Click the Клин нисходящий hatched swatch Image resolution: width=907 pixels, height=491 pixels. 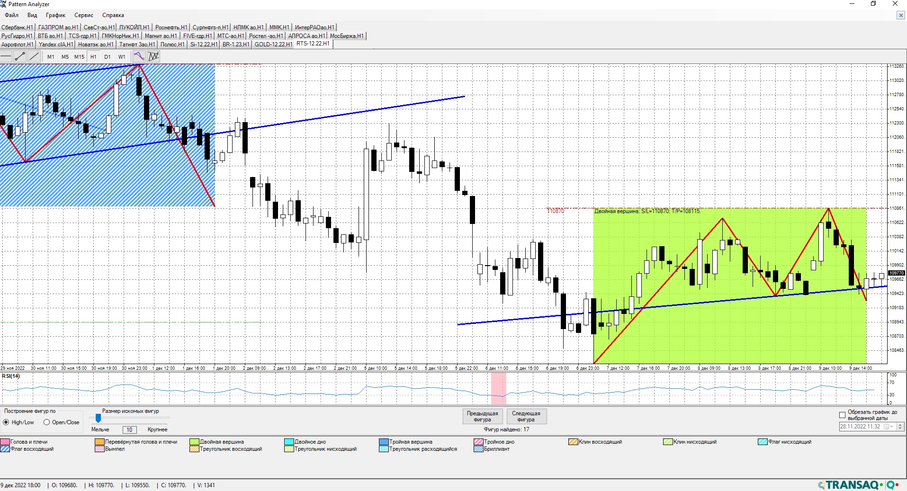pyautogui.click(x=668, y=442)
